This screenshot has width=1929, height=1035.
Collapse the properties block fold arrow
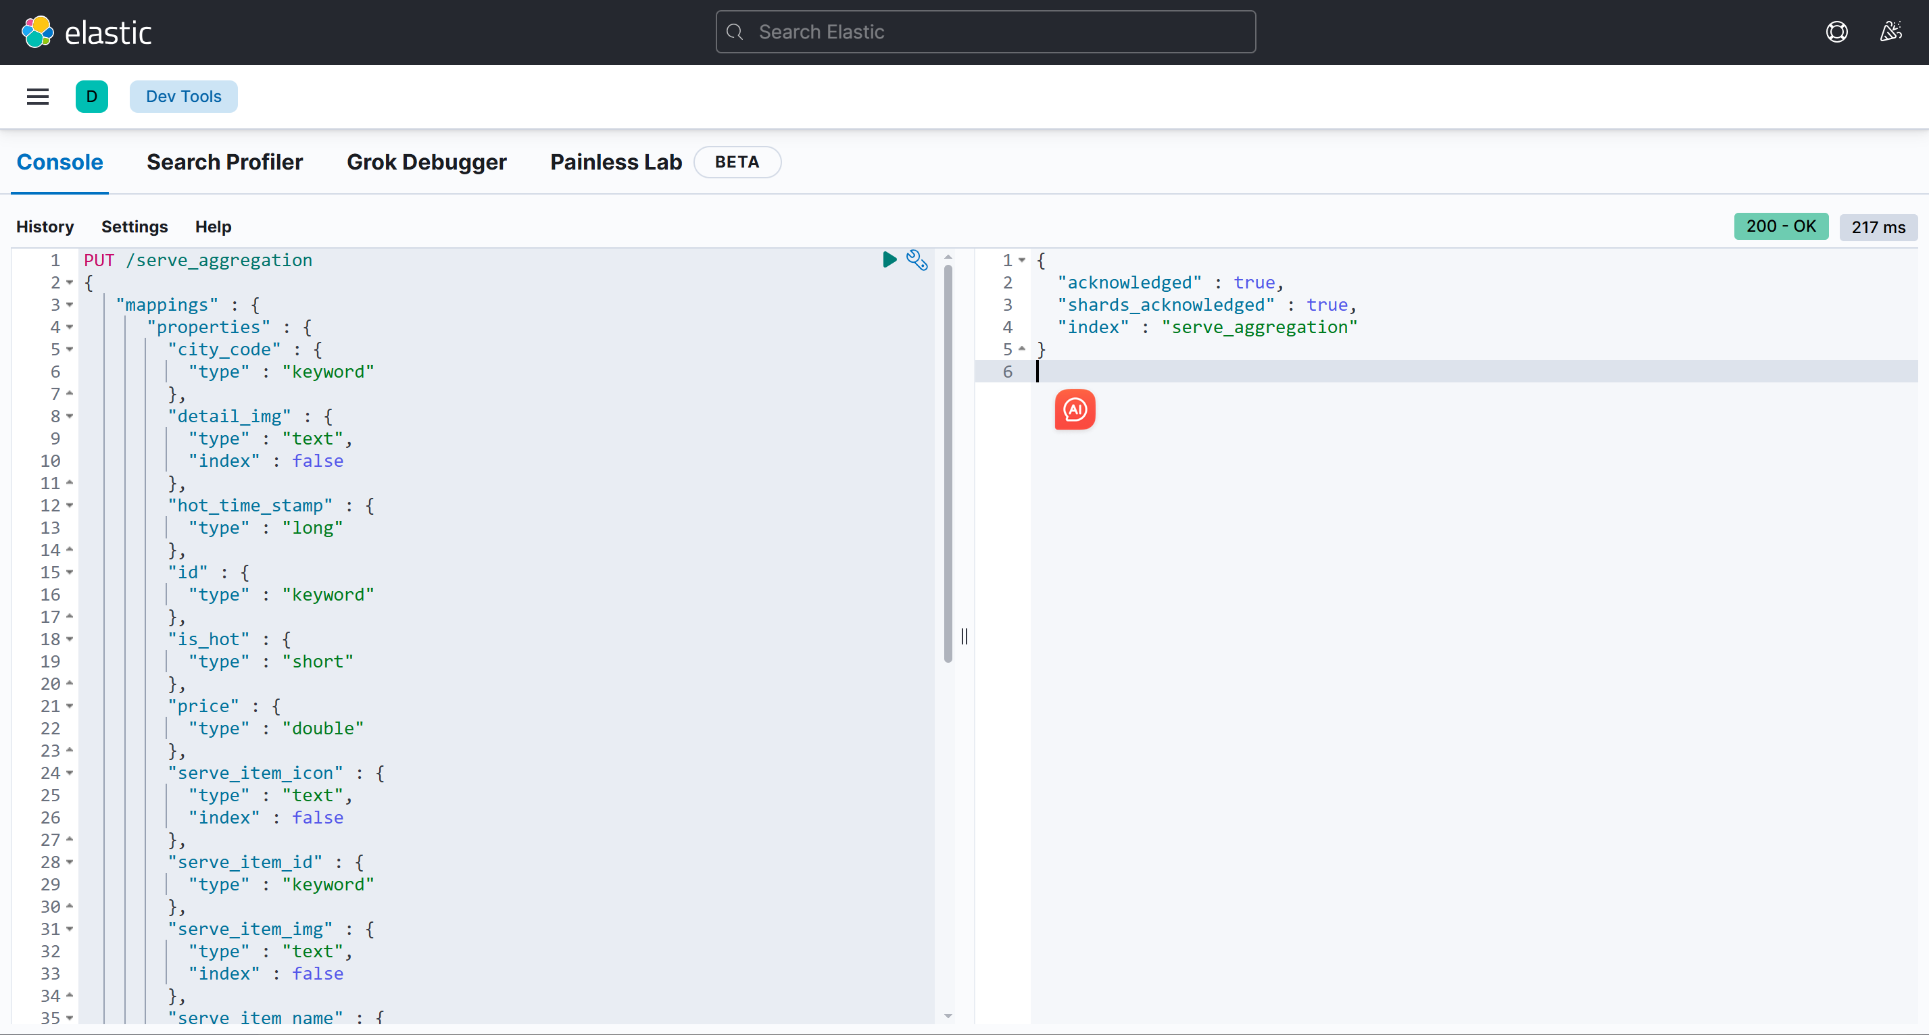tap(70, 327)
